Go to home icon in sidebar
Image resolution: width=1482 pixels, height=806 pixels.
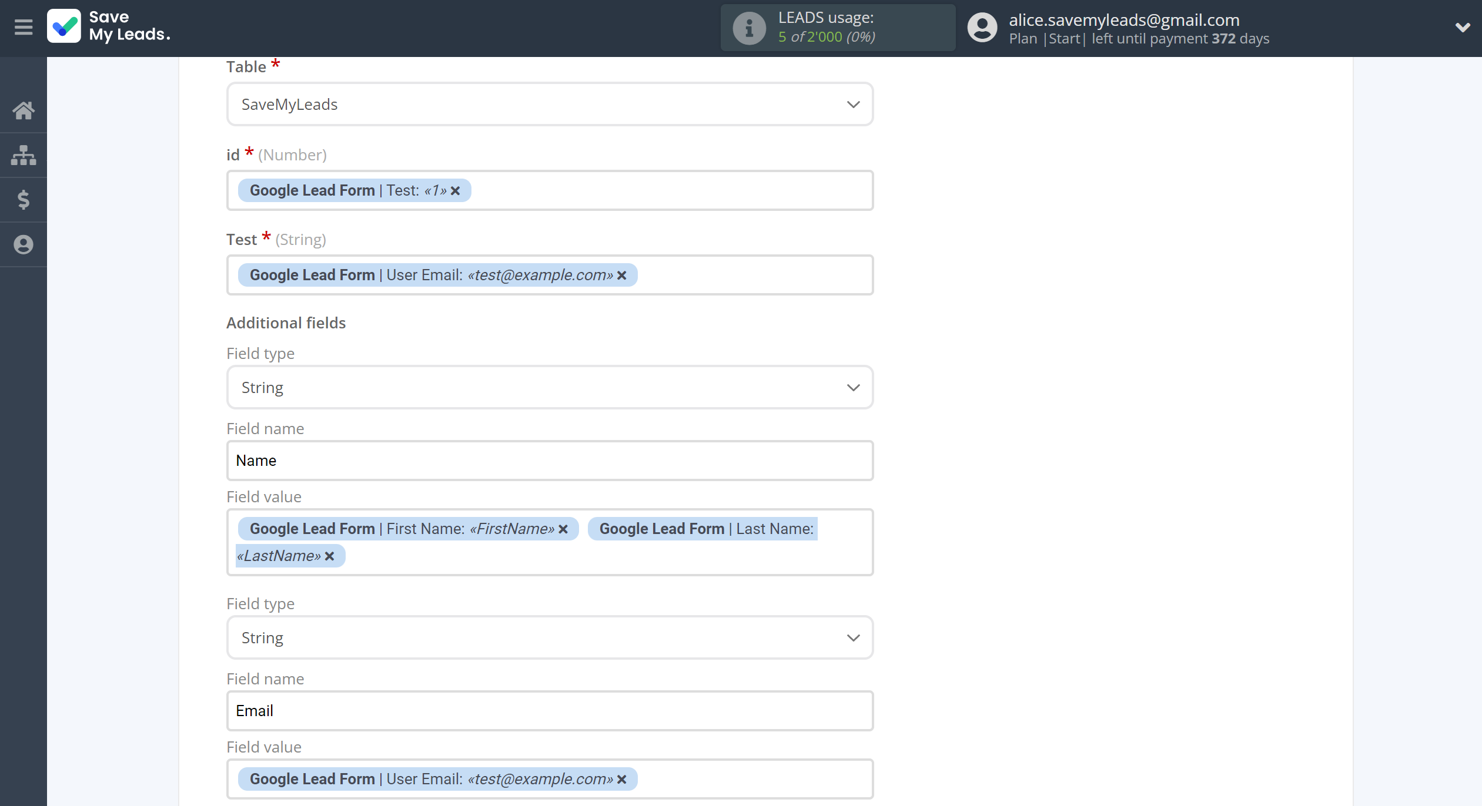[x=24, y=110]
